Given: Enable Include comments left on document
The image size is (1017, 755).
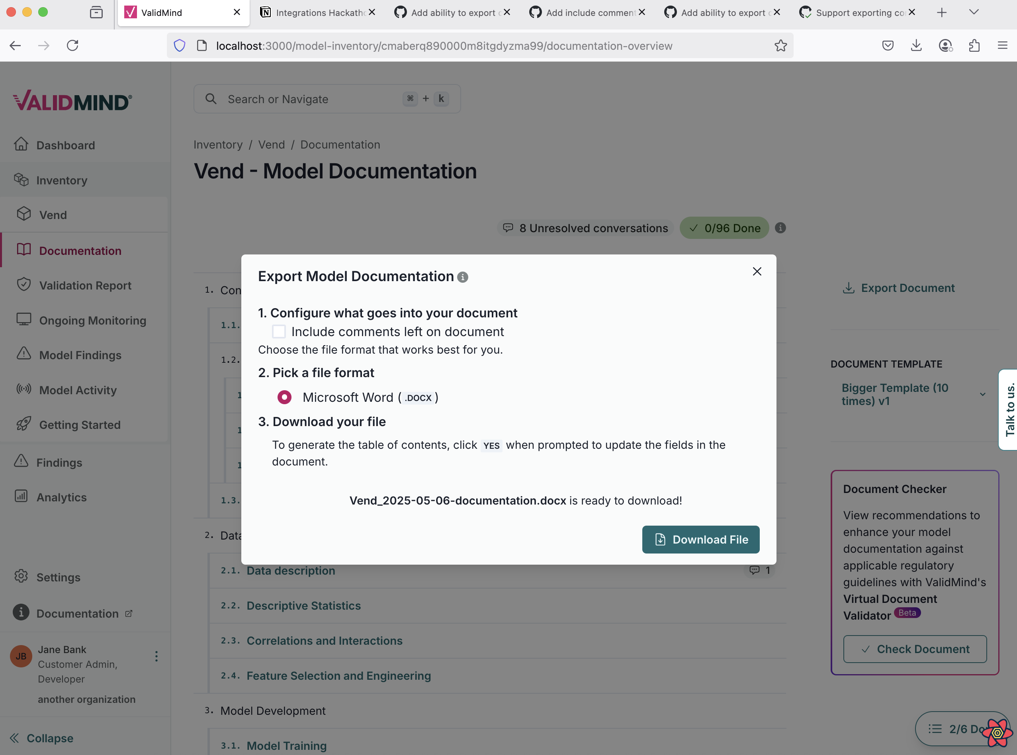Looking at the screenshot, I should pos(278,331).
